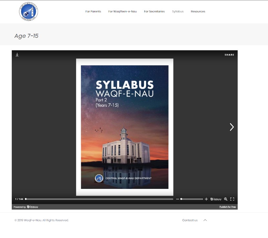The height and width of the screenshot is (238, 268).
Task: Click the page progress slider track
Action: tap(100, 199)
